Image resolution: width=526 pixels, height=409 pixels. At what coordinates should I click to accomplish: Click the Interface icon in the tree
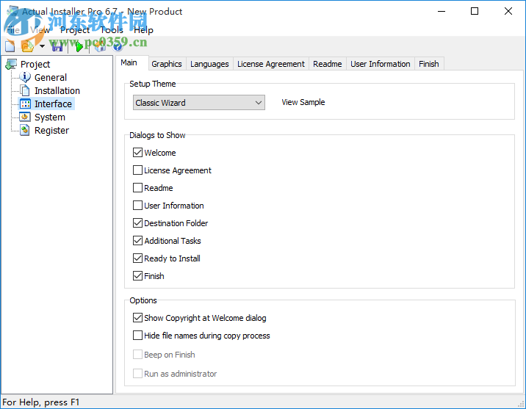tap(25, 104)
